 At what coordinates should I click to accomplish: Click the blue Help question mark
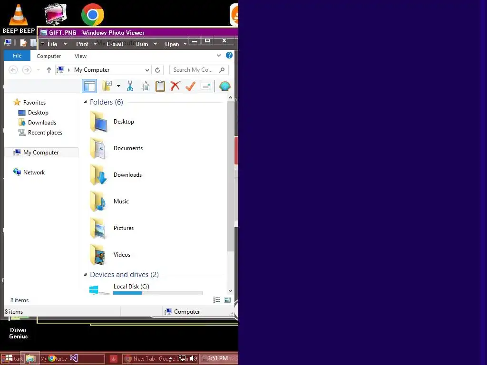229,55
